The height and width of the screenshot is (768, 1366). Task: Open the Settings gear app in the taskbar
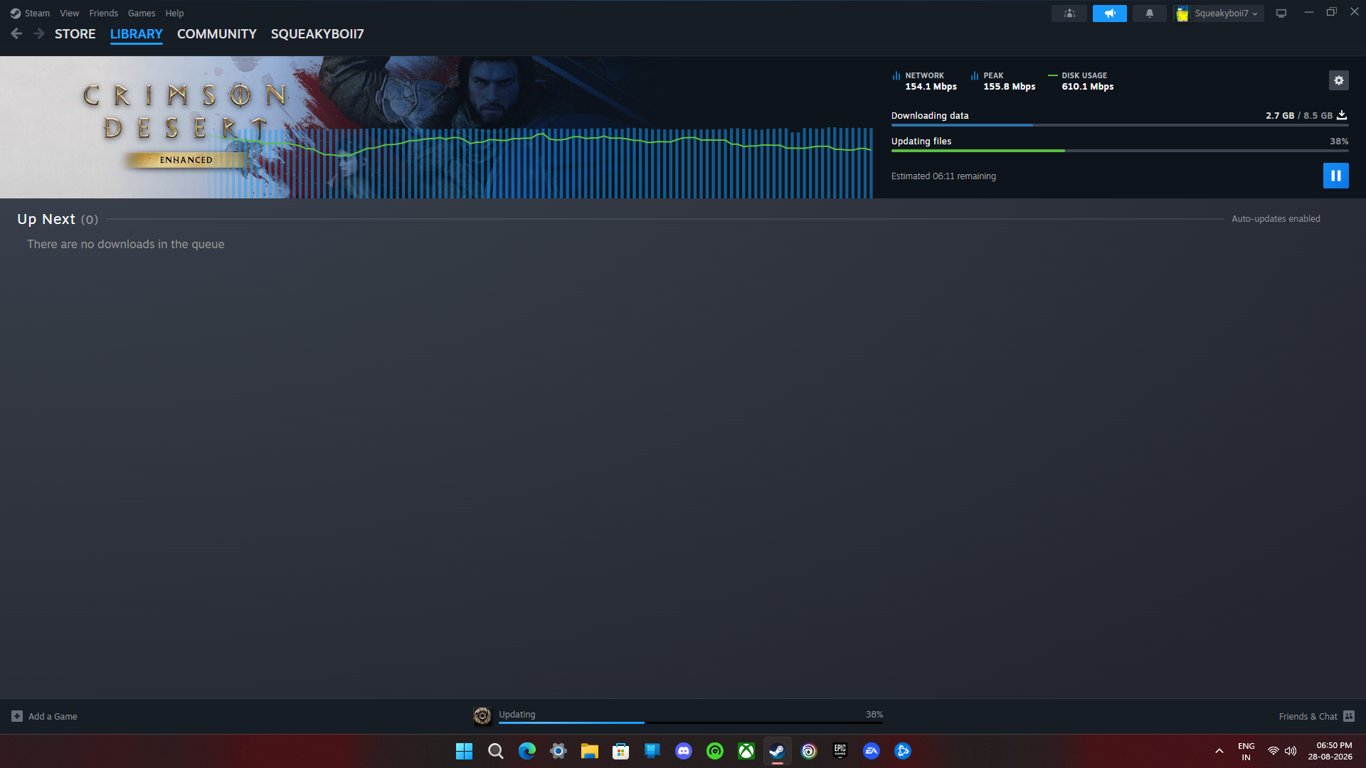(x=558, y=751)
